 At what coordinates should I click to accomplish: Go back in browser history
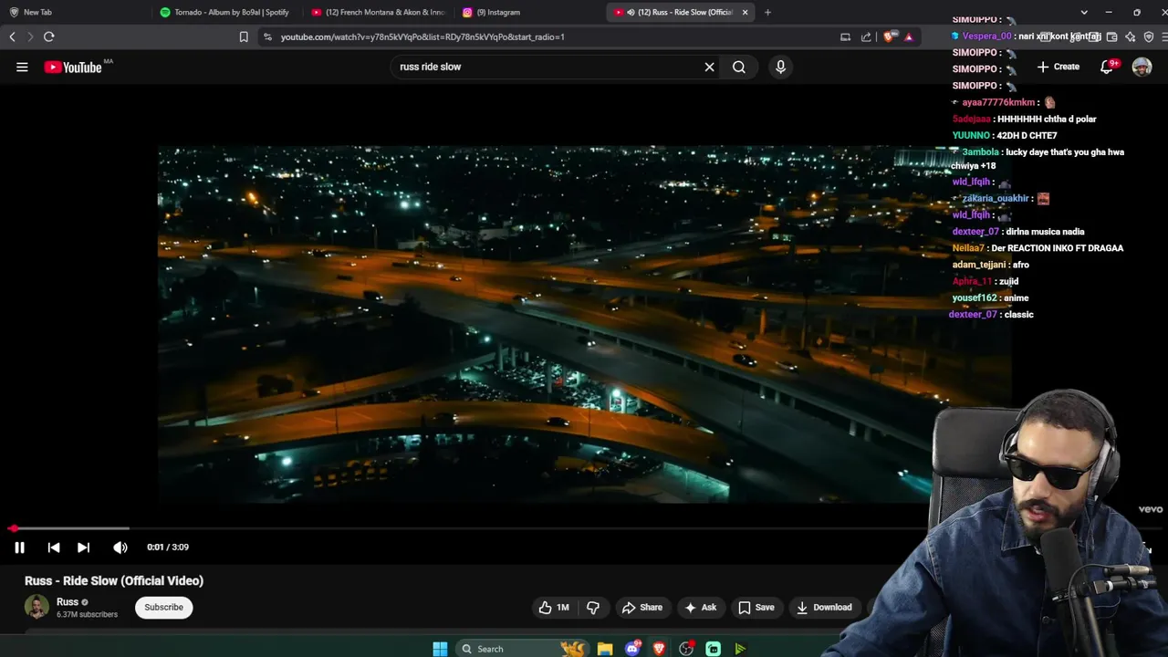point(12,37)
